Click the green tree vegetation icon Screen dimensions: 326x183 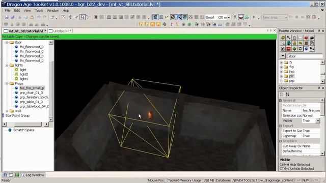point(247,17)
